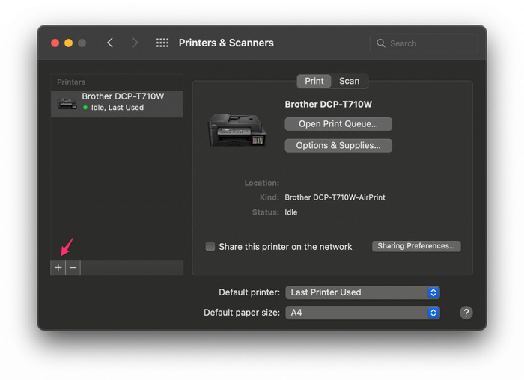Click the Location label
Screen dimensions: 524x380
pos(262,183)
